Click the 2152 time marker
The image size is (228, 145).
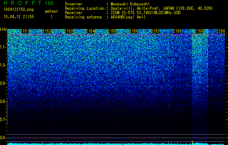[x=47, y=31]
